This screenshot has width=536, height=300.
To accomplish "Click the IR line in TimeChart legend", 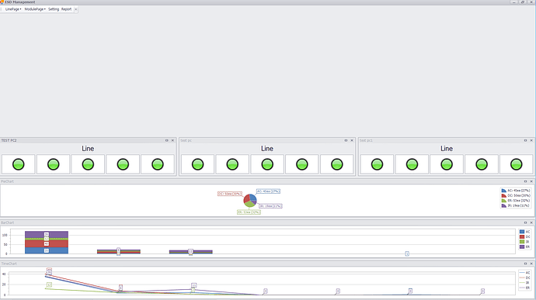I will (x=522, y=283).
